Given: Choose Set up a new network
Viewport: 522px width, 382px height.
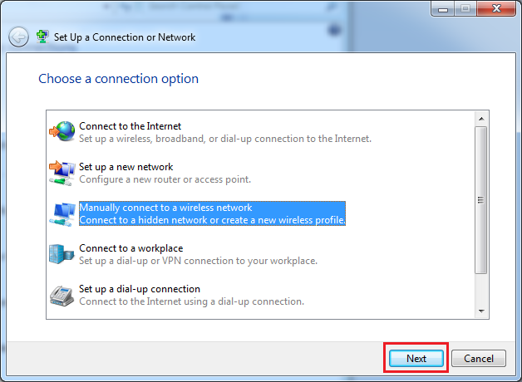Looking at the screenshot, I should (126, 167).
